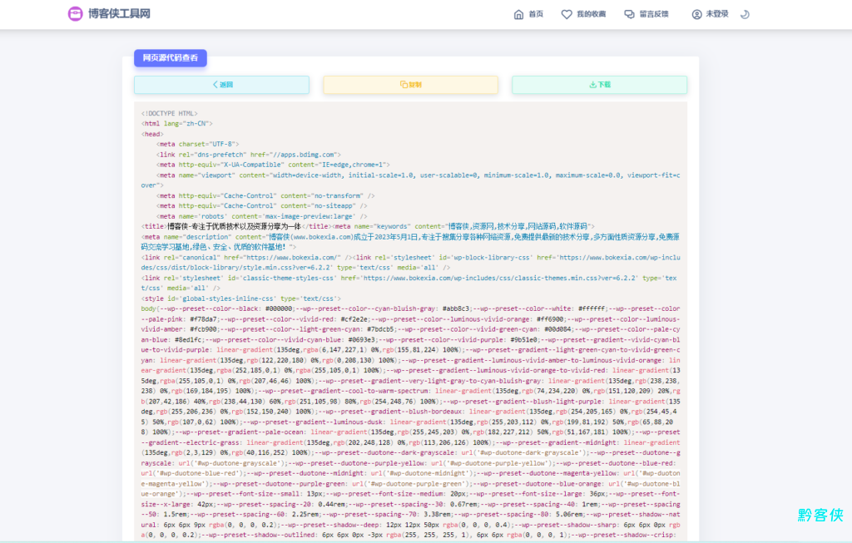Click the back chevron arrow icon
The width and height of the screenshot is (852, 543).
click(x=215, y=85)
